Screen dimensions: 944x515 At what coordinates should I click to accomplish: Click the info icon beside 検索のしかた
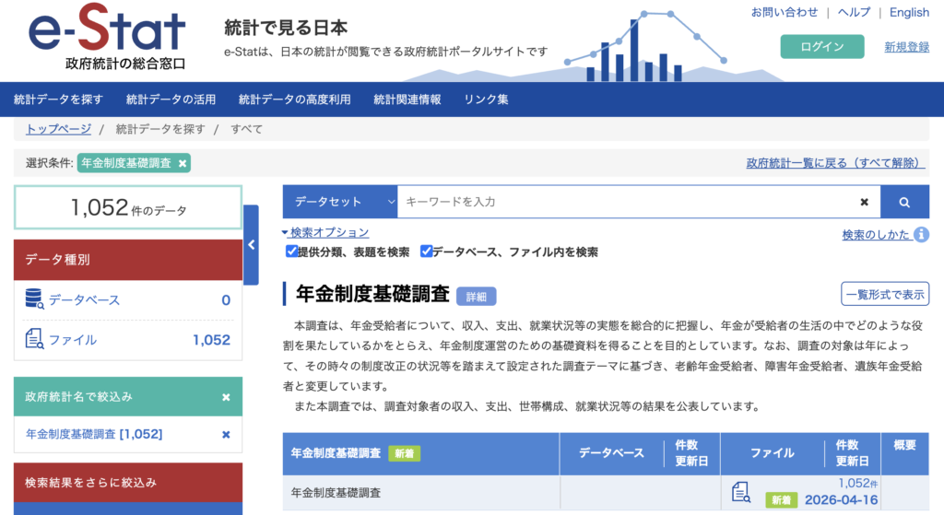click(921, 235)
